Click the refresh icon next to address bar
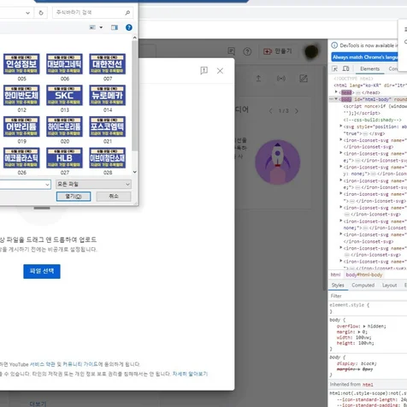 (41, 13)
